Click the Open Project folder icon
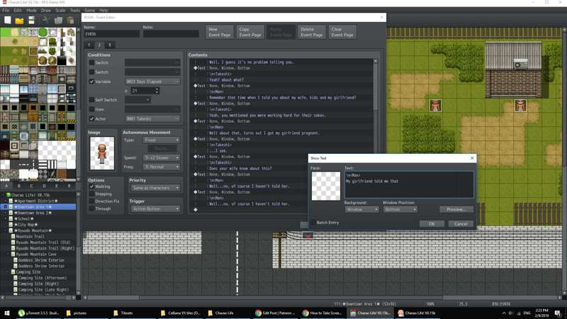The height and width of the screenshot is (319, 567). point(19,21)
